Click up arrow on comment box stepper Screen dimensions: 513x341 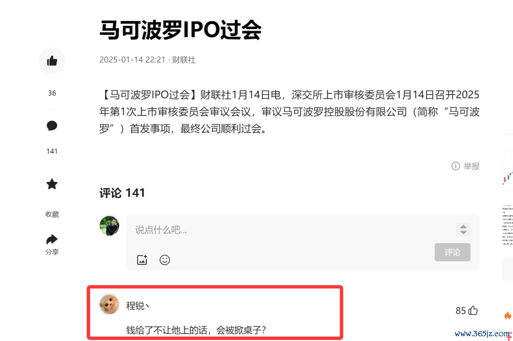click(463, 227)
